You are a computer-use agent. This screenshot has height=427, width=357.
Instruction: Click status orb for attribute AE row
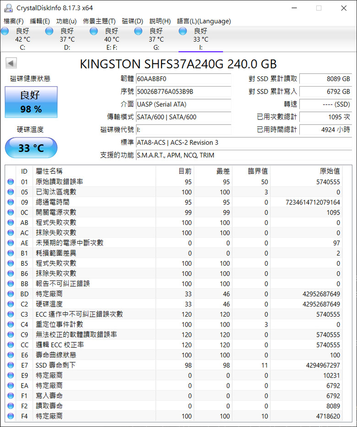point(11,243)
